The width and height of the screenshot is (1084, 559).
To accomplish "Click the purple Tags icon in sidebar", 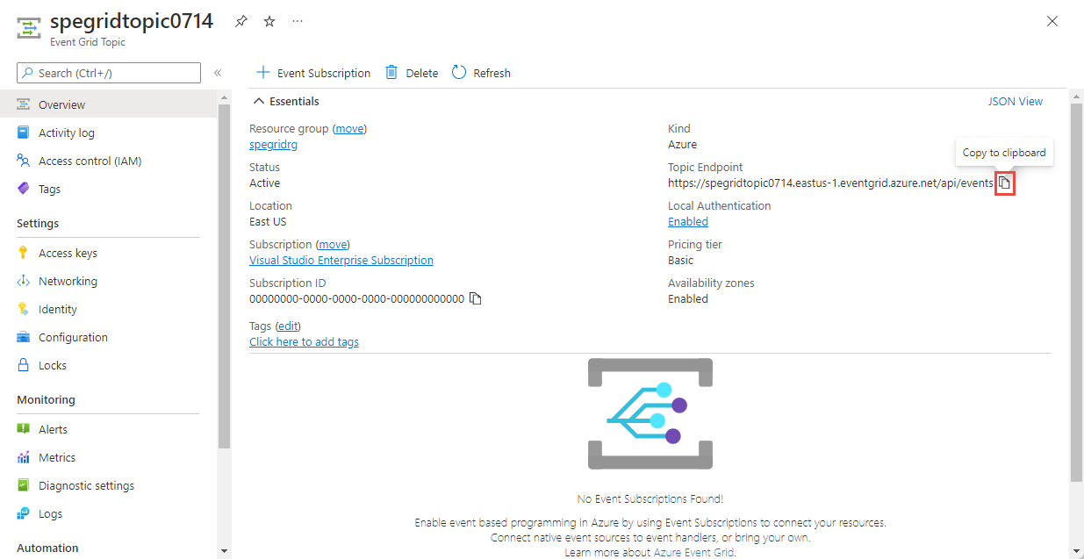I will click(x=24, y=189).
